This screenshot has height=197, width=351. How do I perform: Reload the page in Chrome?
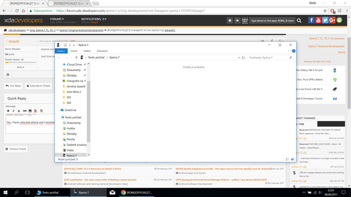(x=17, y=11)
